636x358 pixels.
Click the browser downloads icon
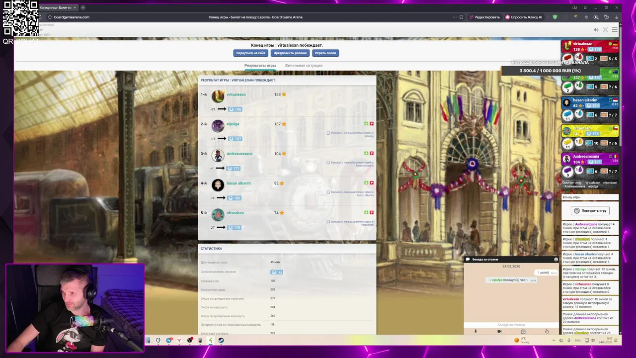pos(616,17)
